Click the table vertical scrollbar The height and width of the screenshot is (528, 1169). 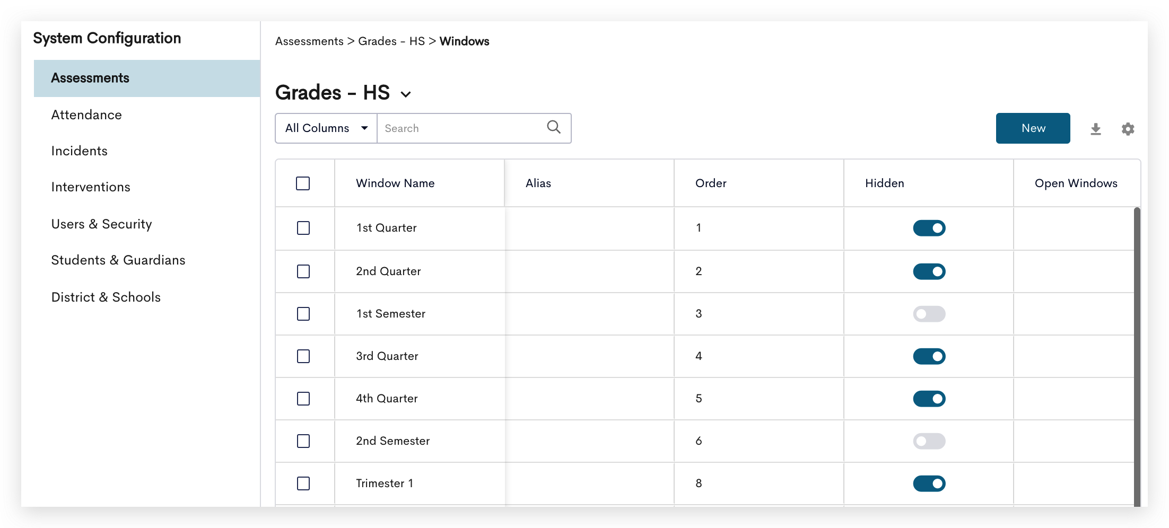pos(1137,356)
